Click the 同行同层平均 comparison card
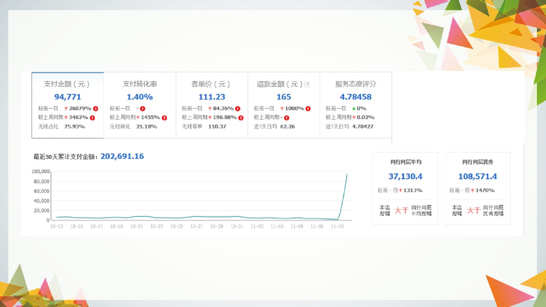Image resolution: width=546 pixels, height=307 pixels. tap(405, 188)
